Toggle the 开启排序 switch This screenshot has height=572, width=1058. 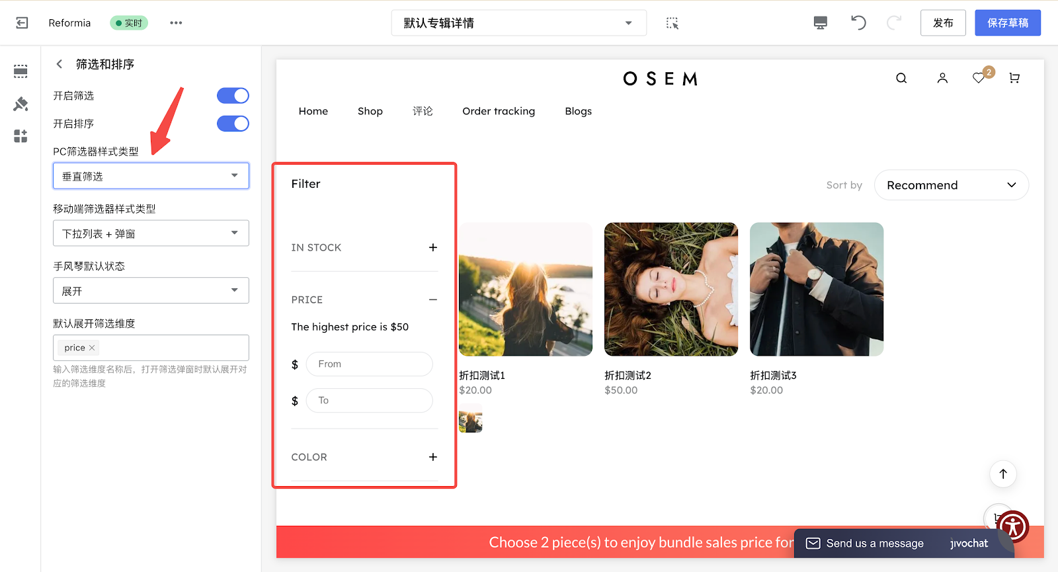[233, 124]
